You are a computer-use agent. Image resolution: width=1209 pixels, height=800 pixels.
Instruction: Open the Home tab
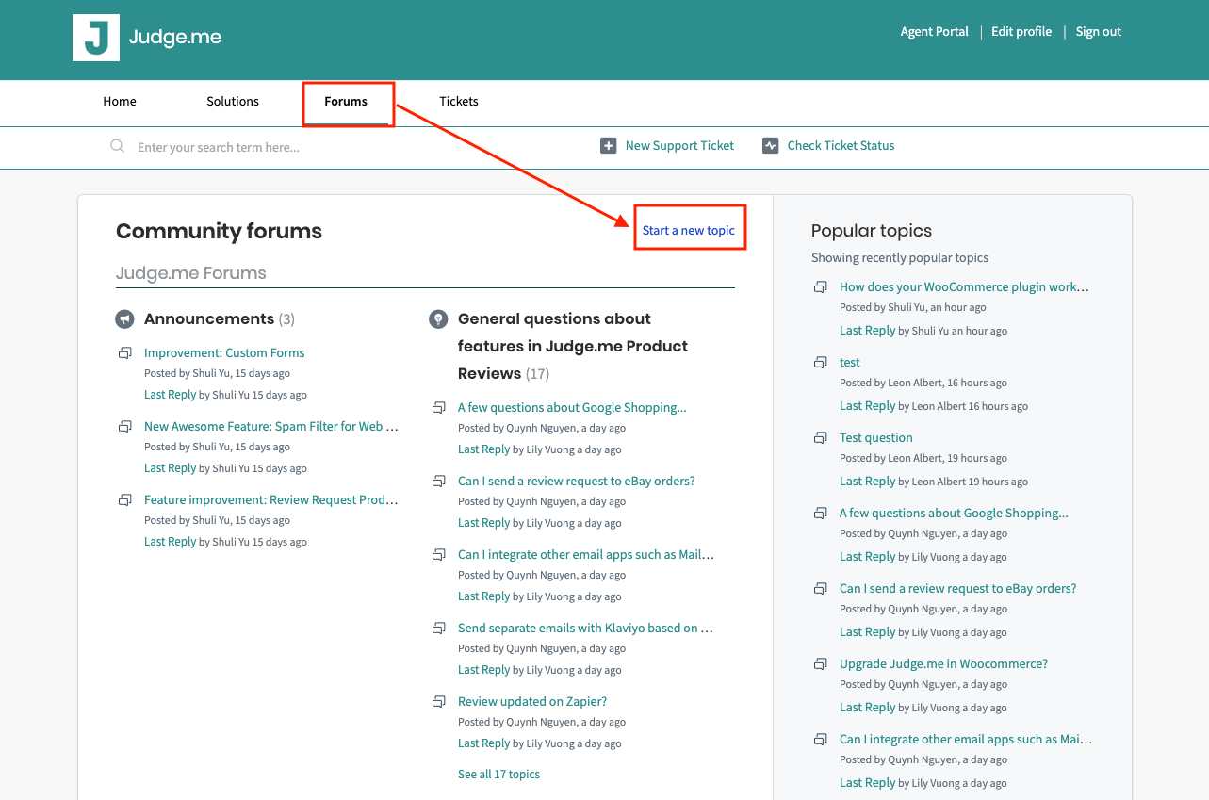point(120,102)
